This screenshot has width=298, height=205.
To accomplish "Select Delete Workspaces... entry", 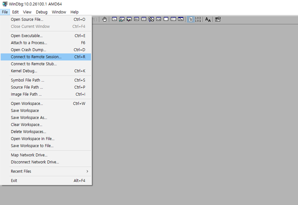I will point(46,131).
